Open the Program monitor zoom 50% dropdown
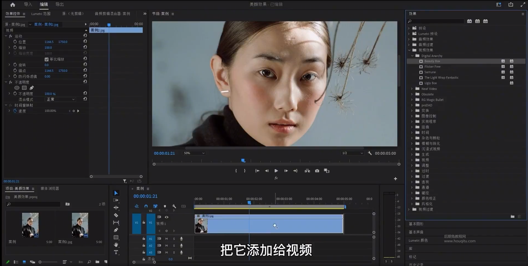The width and height of the screenshot is (528, 266). pyautogui.click(x=194, y=153)
